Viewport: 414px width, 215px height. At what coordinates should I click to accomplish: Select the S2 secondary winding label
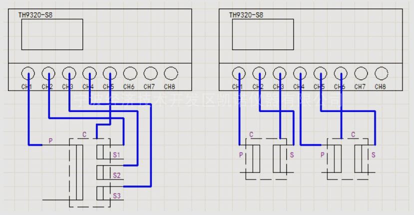[116, 175]
